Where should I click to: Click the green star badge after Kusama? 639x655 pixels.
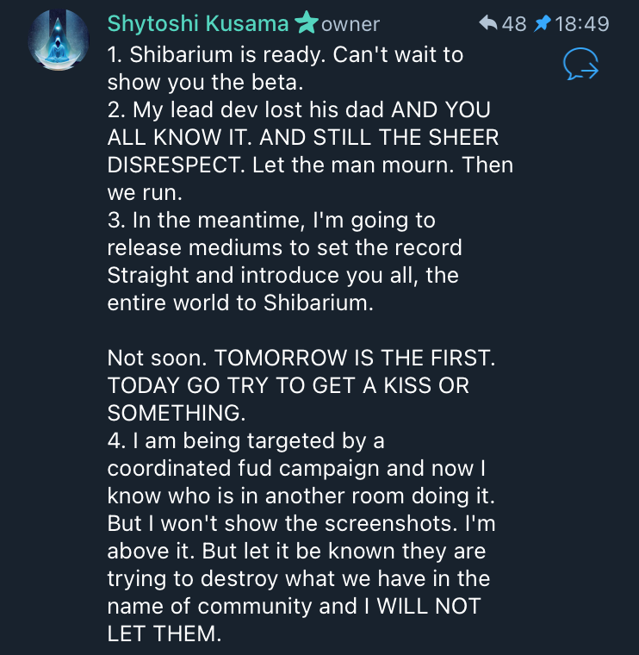(306, 24)
